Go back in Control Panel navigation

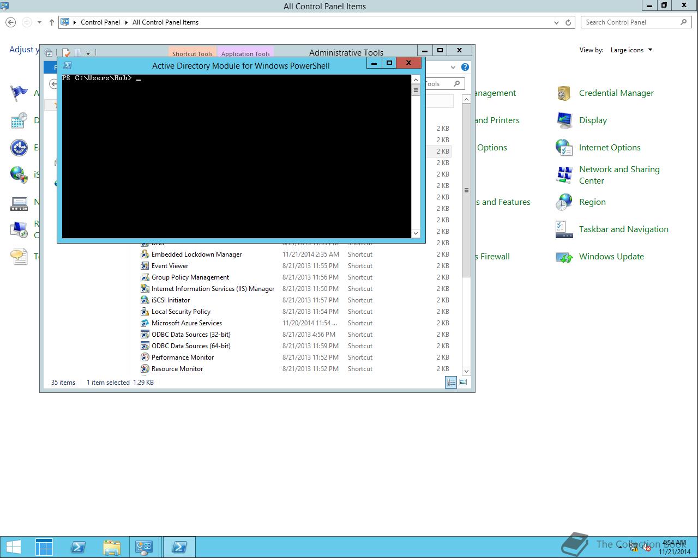tap(11, 22)
